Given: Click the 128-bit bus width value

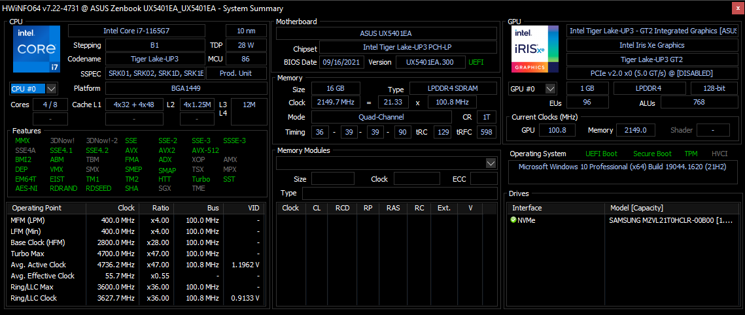Looking at the screenshot, I should pos(714,89).
